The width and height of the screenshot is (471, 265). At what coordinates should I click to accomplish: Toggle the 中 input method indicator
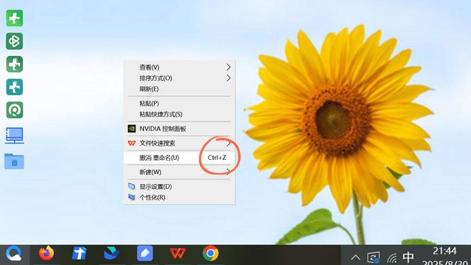click(x=408, y=257)
